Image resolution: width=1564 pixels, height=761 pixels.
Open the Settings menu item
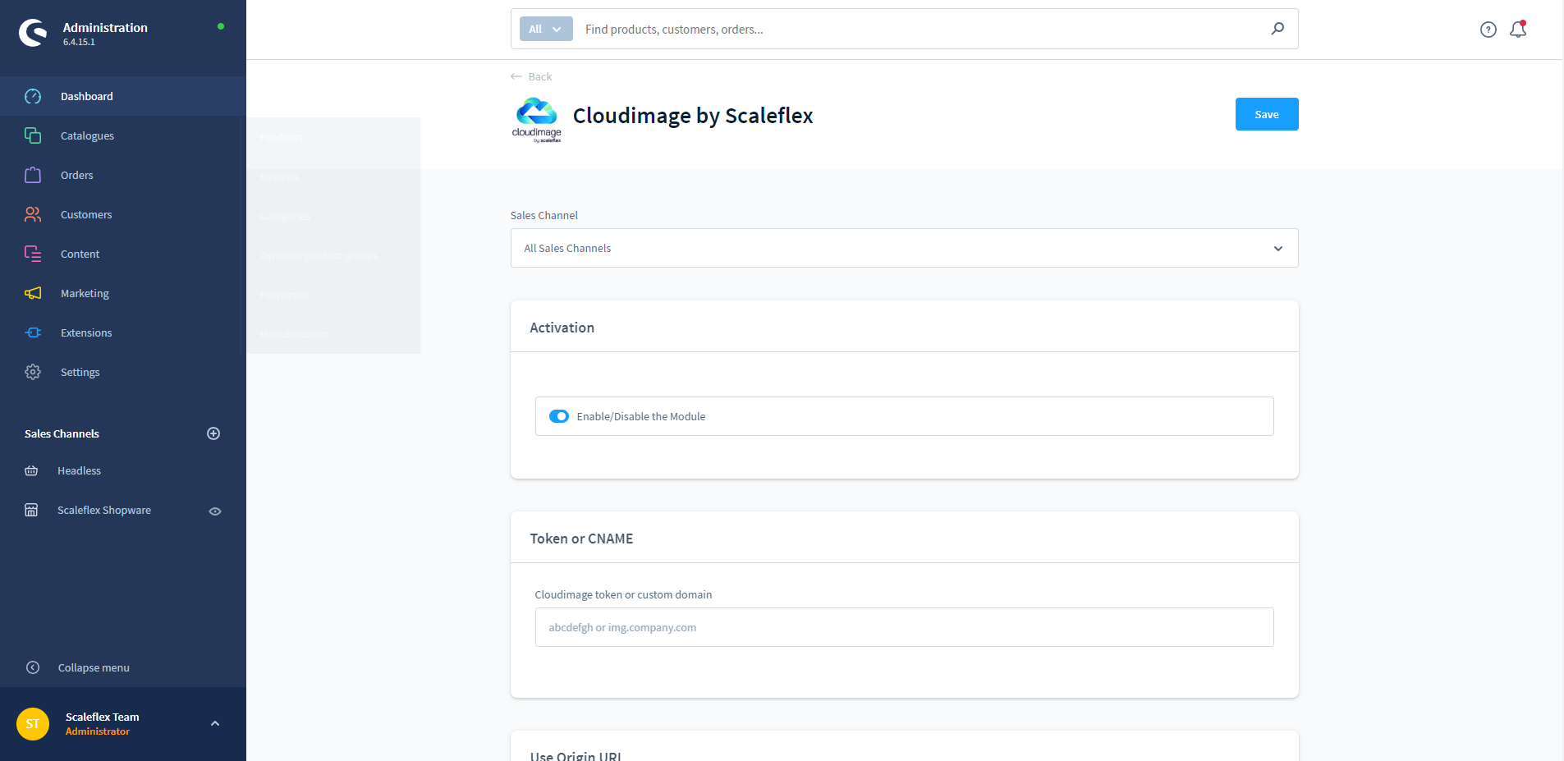[123, 372]
